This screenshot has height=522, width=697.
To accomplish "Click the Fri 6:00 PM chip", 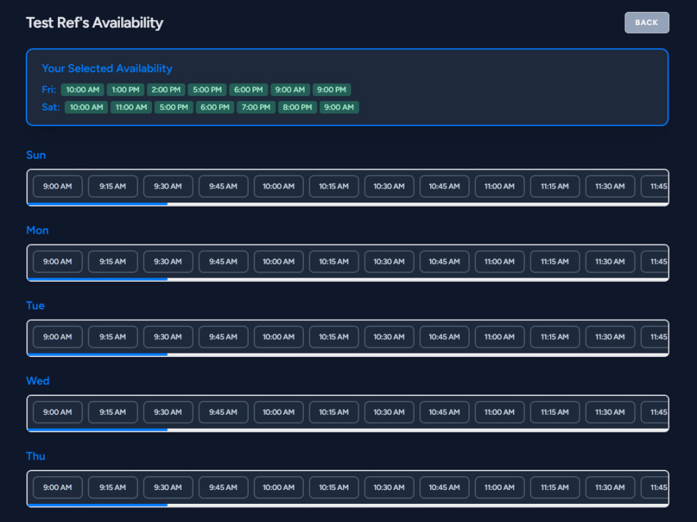I will tap(249, 90).
